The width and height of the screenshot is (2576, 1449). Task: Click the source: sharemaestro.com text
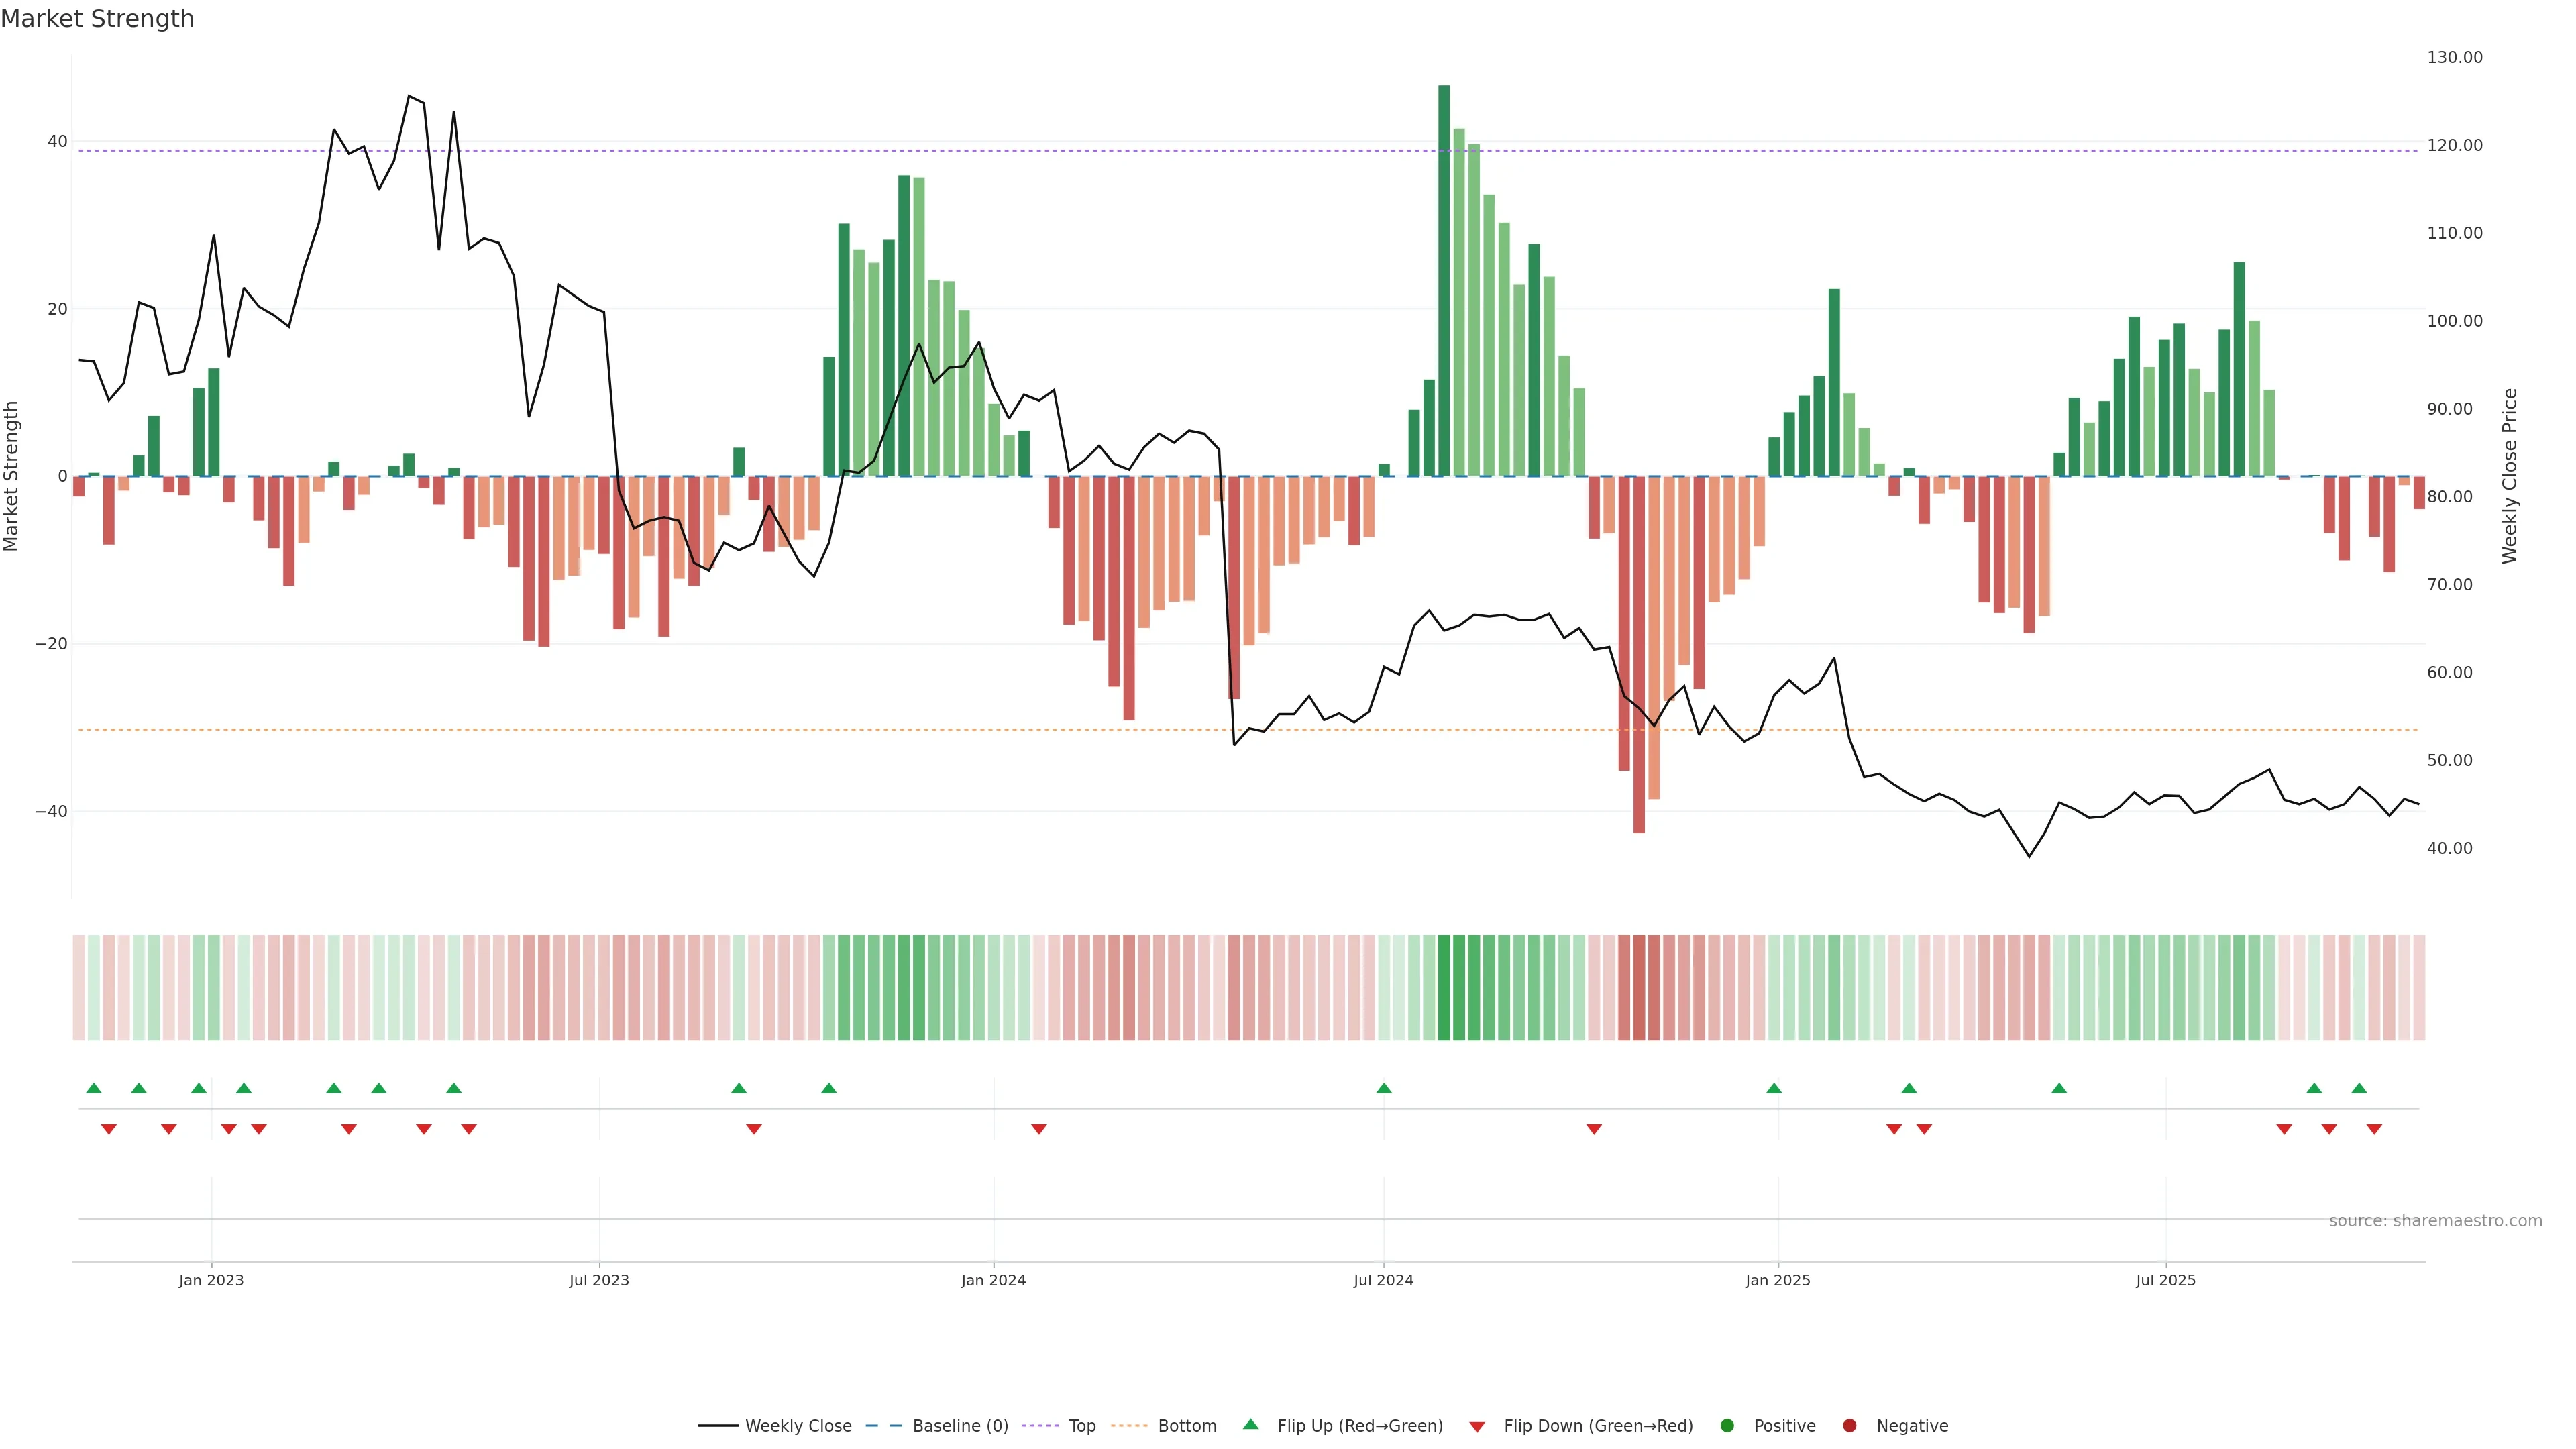point(2435,1221)
